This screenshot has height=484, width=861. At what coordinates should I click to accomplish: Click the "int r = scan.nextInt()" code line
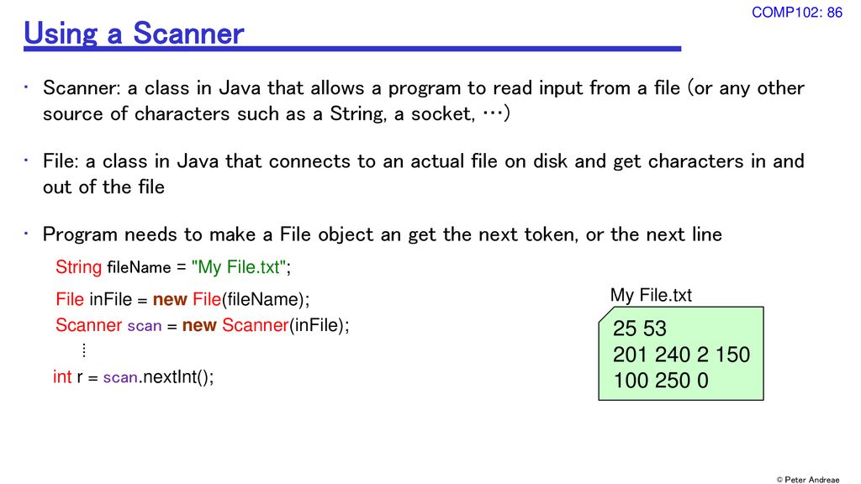[134, 377]
